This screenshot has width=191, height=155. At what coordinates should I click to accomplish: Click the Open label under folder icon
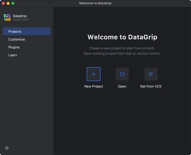pyautogui.click(x=122, y=87)
